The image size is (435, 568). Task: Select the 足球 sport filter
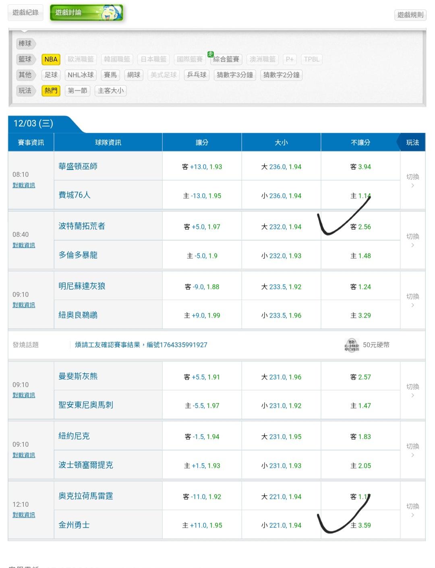51,75
